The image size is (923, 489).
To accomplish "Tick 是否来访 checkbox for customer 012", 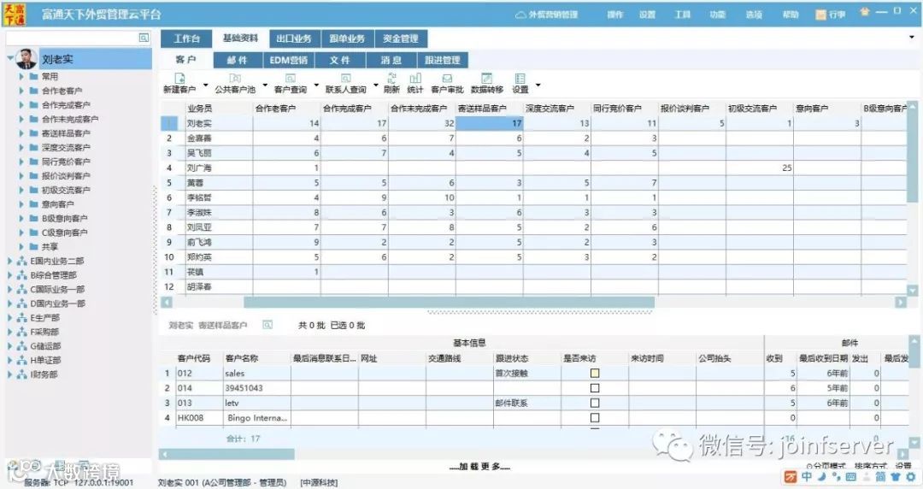I will tap(595, 373).
